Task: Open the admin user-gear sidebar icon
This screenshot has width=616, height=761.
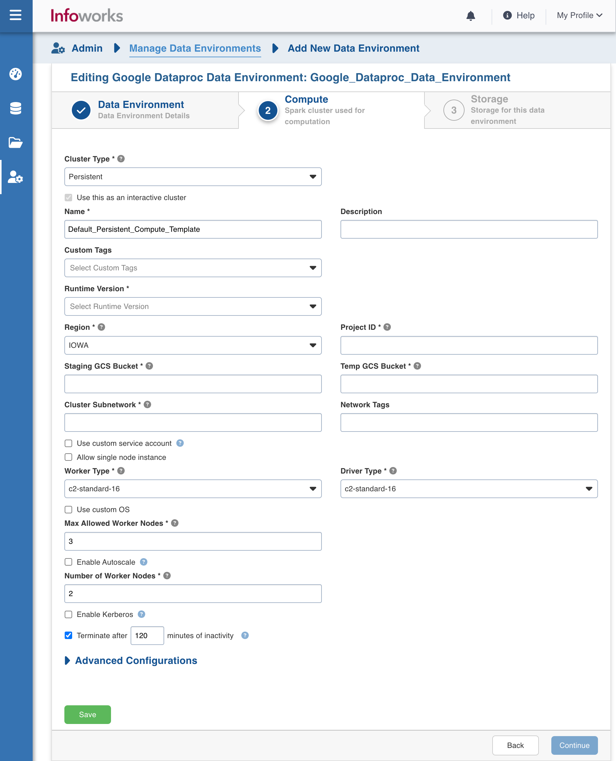Action: pos(16,177)
